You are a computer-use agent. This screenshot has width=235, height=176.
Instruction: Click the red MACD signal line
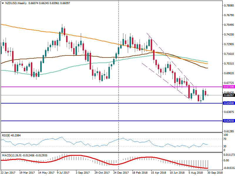[x=73, y=155]
